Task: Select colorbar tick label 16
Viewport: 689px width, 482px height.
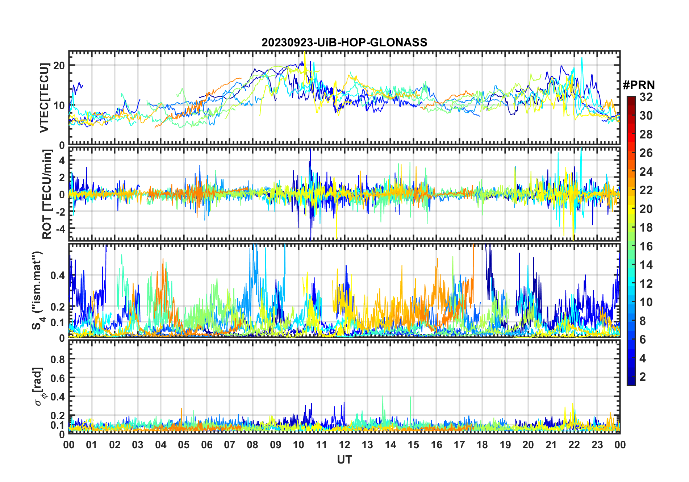Action: click(x=646, y=246)
